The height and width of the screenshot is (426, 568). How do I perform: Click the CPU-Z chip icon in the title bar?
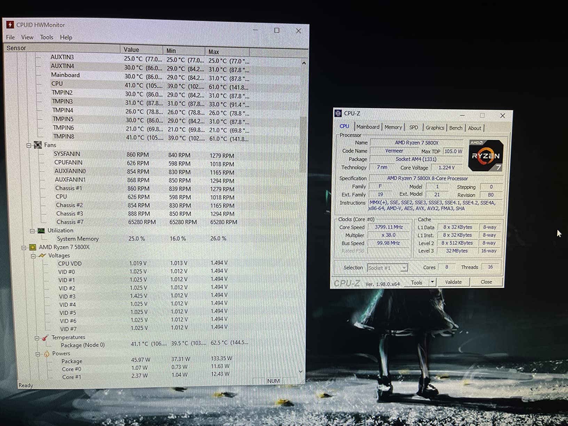[x=338, y=113]
